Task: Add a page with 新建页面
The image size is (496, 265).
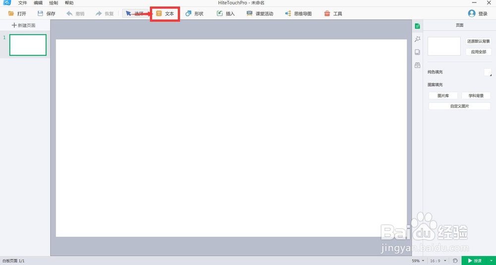Action: [23, 25]
